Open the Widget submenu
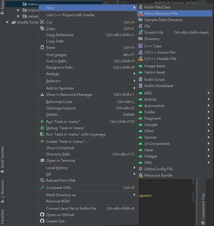 [x=175, y=156]
